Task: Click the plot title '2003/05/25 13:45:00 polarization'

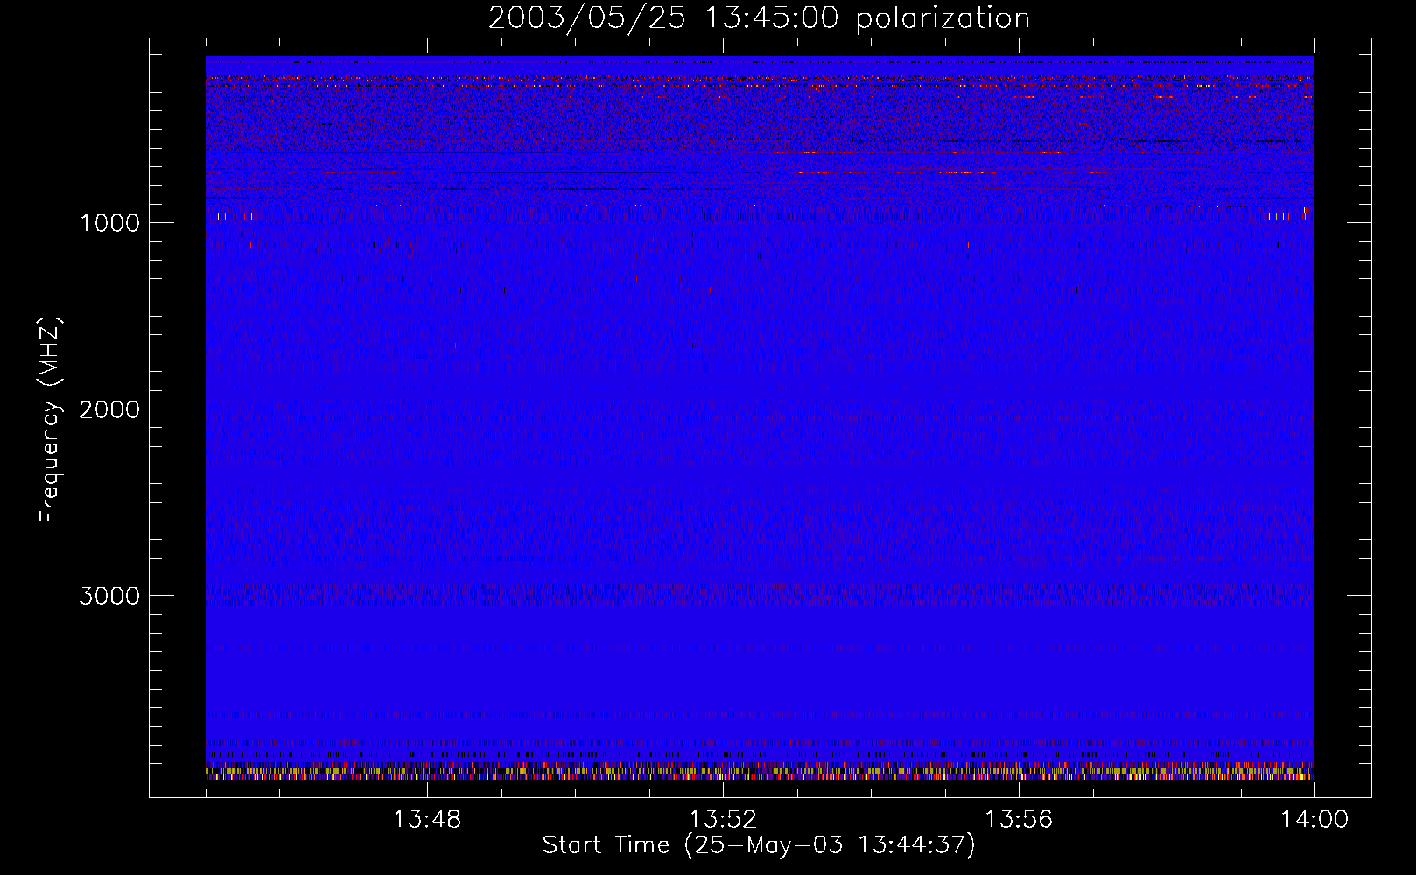Action: (759, 18)
